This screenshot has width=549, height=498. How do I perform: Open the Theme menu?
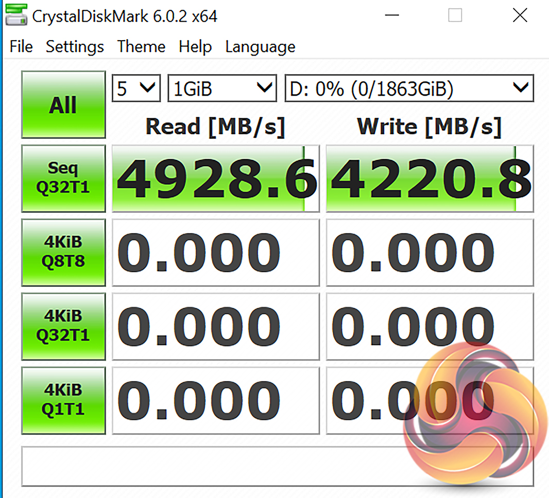tap(141, 46)
